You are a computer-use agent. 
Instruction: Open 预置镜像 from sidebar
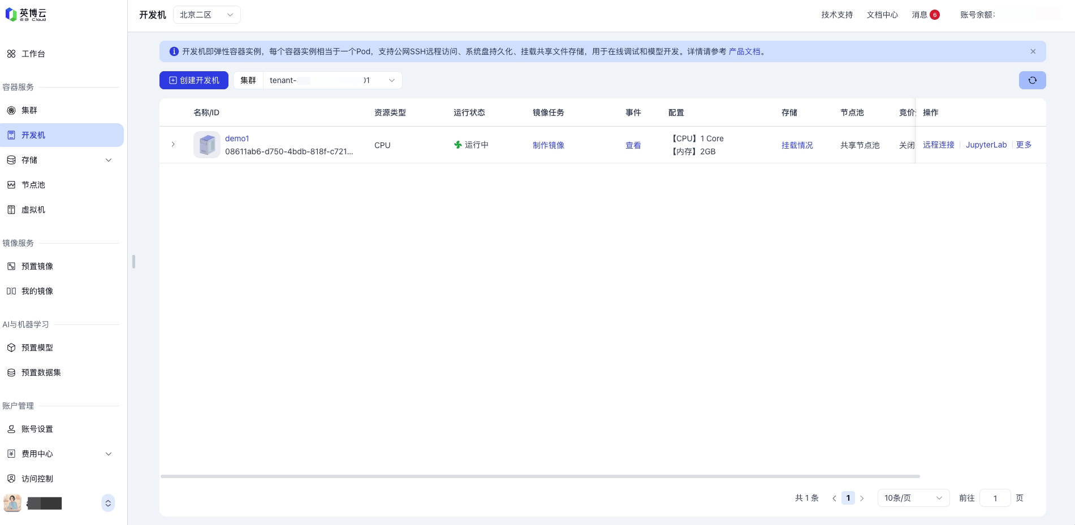pos(37,266)
